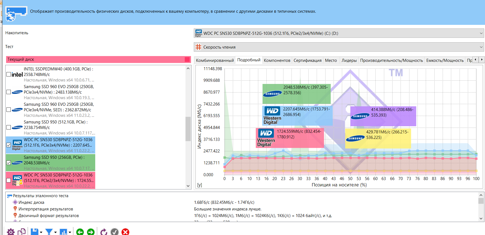Select the Индекс диска result row
Image resolution: width=485 pixels, height=235 pixels.
click(242, 202)
